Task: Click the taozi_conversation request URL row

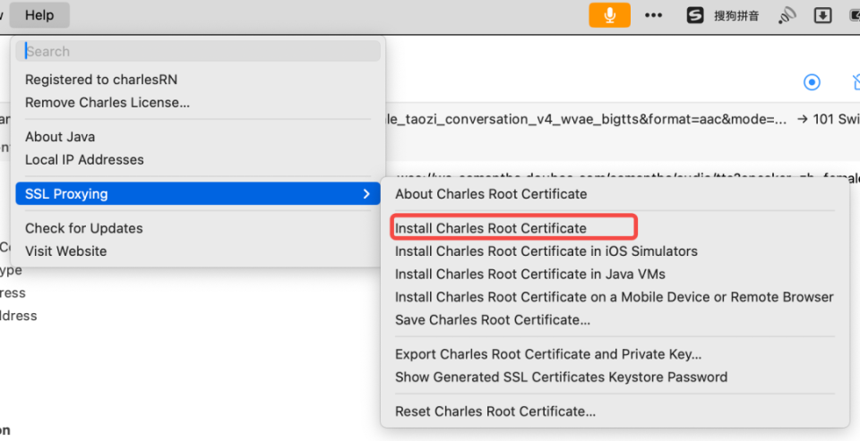Action: (x=587, y=120)
